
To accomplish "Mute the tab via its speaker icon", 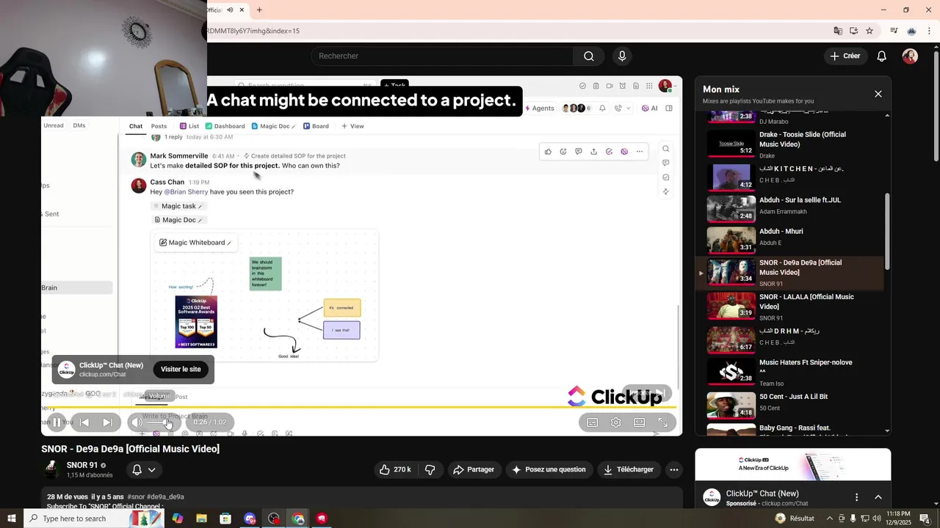I will tap(230, 10).
